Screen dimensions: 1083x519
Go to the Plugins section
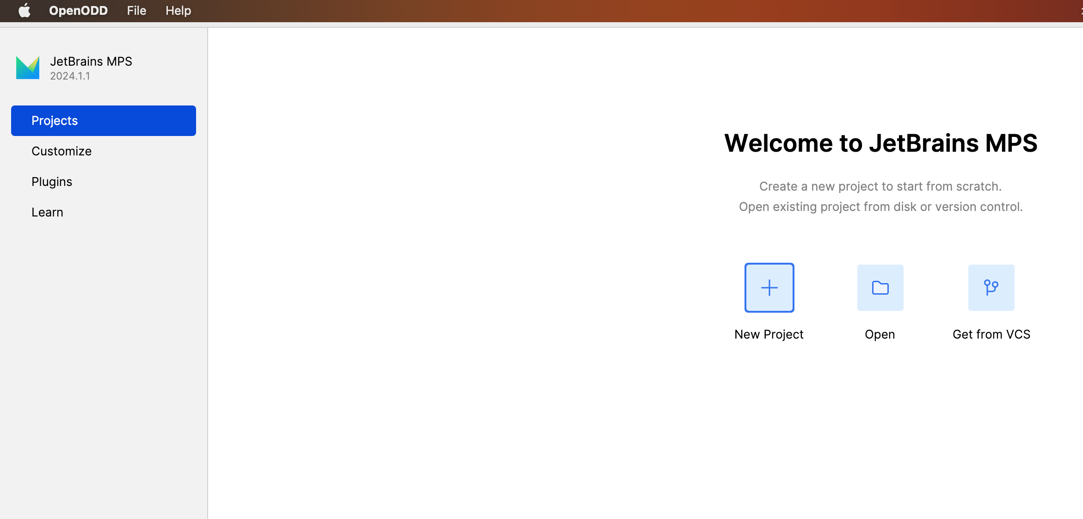coord(52,182)
